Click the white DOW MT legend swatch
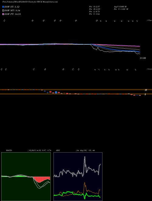 tap(3, 11)
